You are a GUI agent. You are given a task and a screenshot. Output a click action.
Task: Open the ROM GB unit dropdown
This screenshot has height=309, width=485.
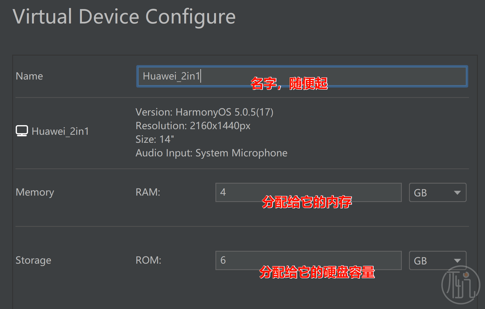pos(438,260)
